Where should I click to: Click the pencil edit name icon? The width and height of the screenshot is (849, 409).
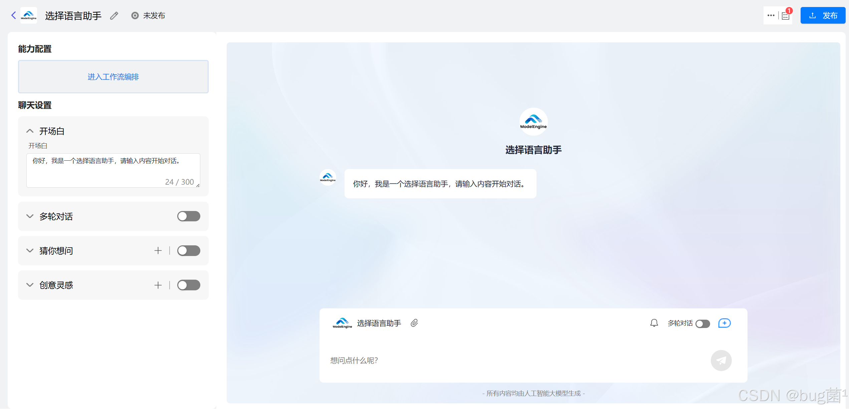click(x=114, y=16)
